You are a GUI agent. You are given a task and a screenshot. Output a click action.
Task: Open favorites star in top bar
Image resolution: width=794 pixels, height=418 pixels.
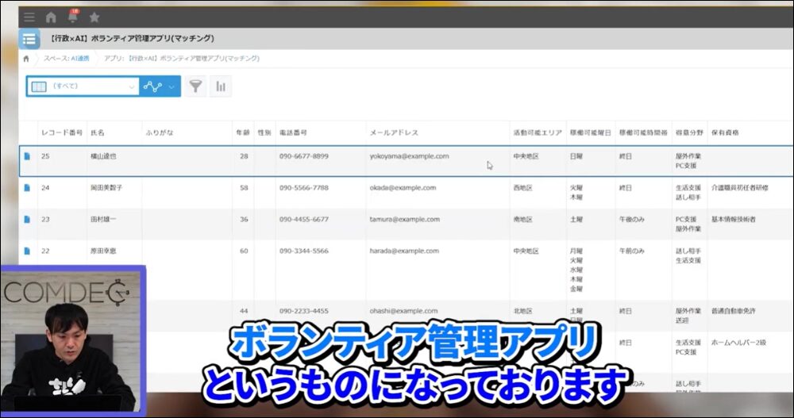94,17
